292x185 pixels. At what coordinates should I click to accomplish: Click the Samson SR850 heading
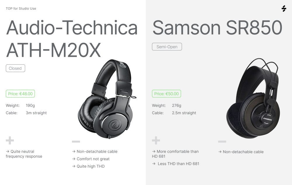click(217, 28)
